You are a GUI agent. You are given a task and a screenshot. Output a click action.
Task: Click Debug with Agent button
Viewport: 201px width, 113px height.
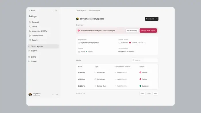pos(148,30)
